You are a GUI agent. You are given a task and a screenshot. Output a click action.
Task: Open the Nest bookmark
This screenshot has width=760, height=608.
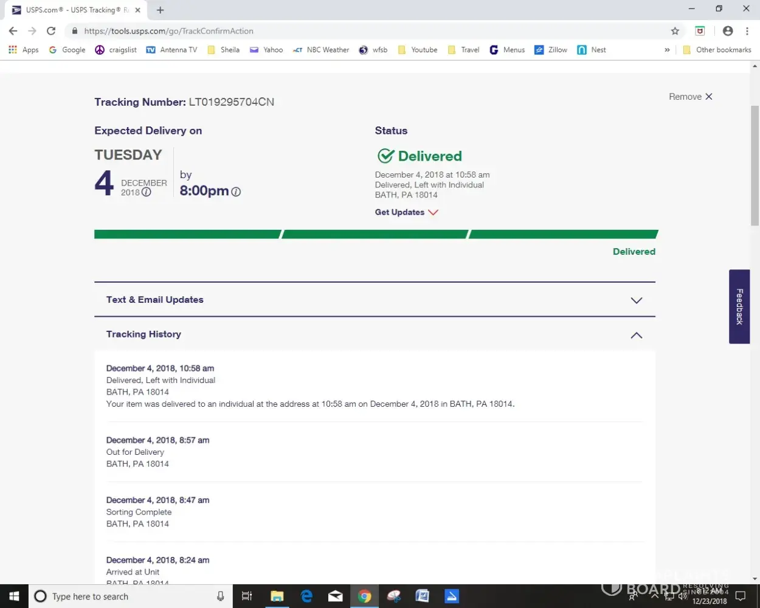click(x=592, y=50)
